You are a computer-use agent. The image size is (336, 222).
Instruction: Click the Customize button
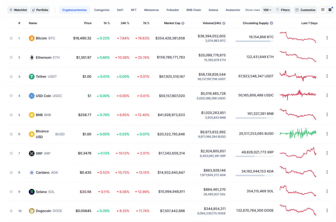click(x=305, y=10)
